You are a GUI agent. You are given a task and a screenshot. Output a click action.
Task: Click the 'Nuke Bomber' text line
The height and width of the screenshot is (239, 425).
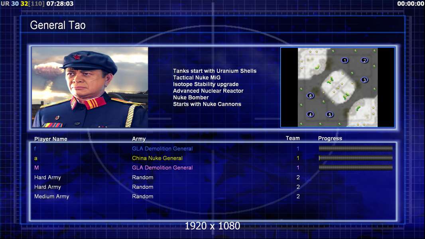point(191,98)
